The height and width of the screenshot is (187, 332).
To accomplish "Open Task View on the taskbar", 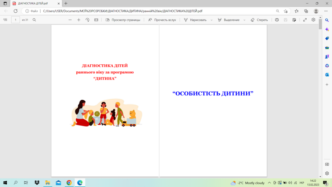I will (26, 183).
